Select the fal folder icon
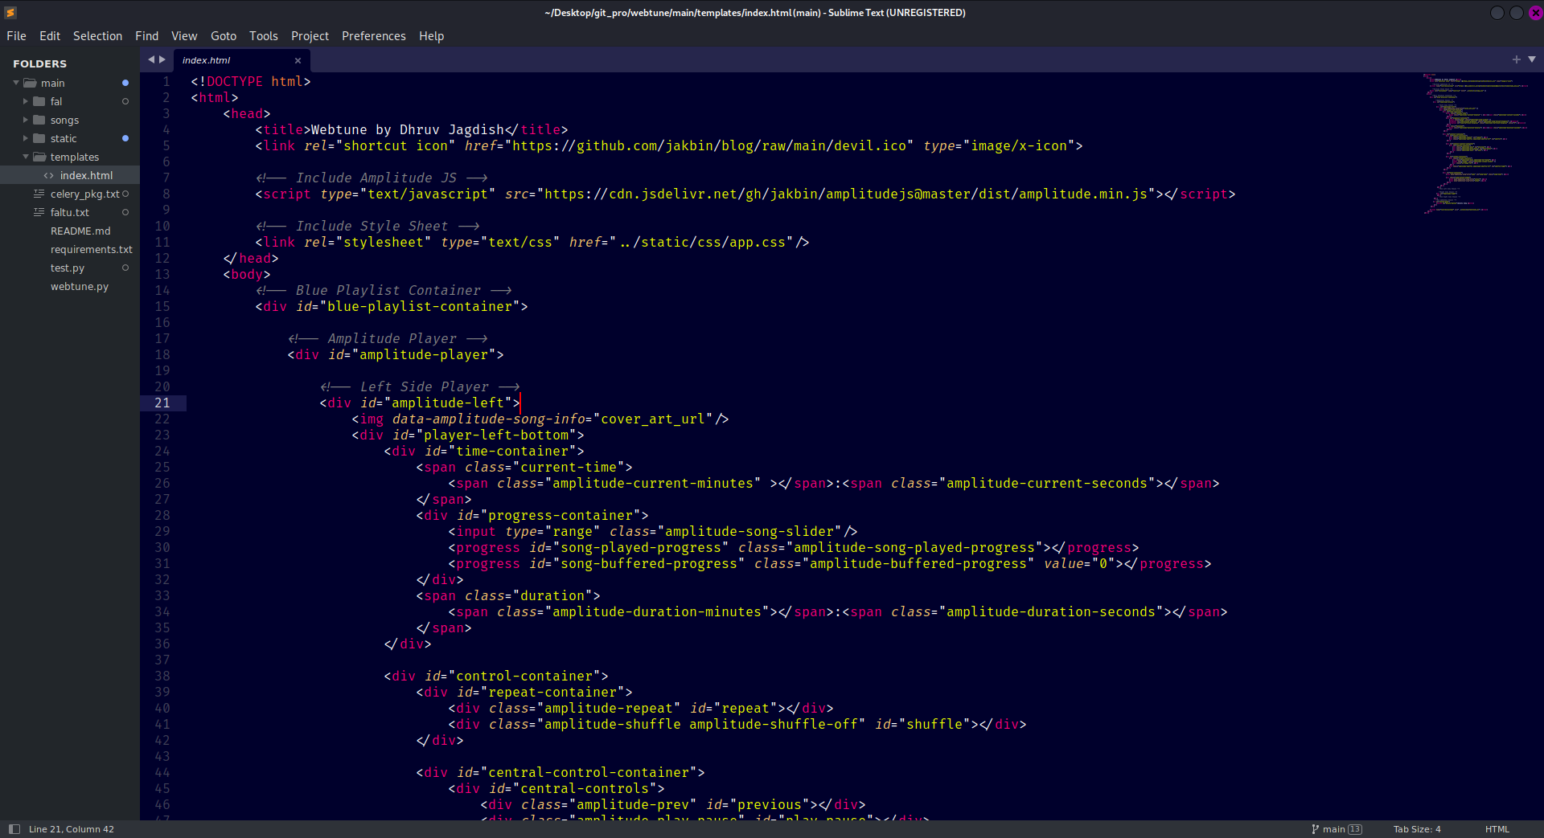This screenshot has width=1544, height=838. (39, 101)
